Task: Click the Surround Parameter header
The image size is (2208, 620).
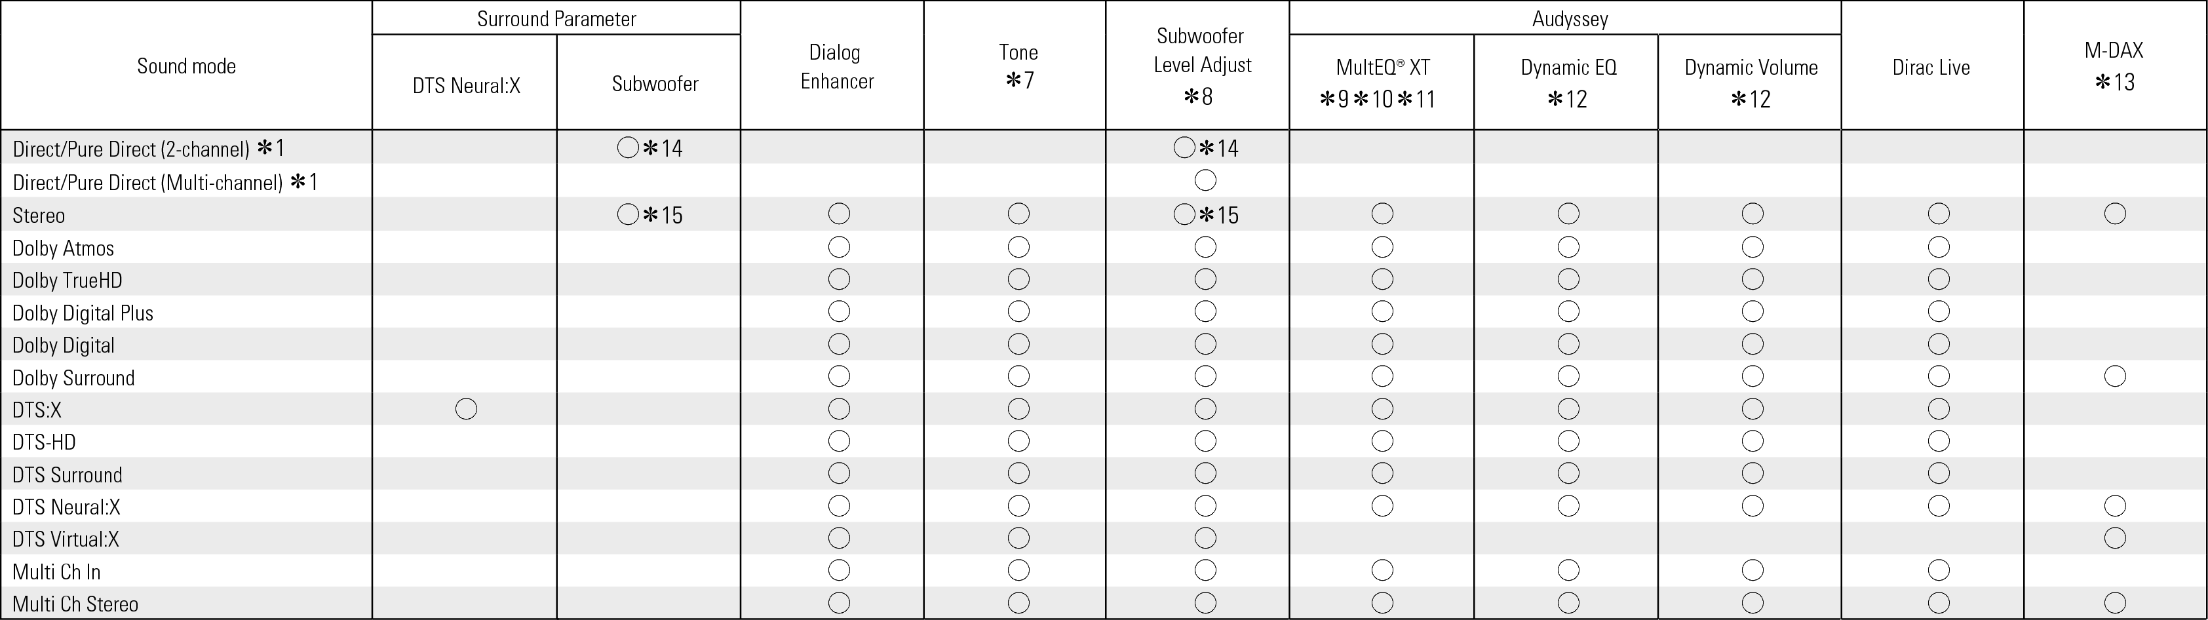Action: click(x=556, y=19)
